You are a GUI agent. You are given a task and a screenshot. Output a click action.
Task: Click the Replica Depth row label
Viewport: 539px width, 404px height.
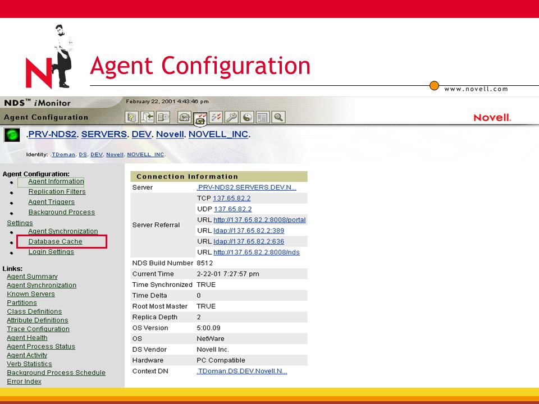155,317
